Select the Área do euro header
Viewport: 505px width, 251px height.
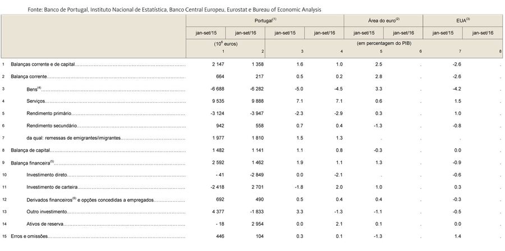pyautogui.click(x=383, y=20)
